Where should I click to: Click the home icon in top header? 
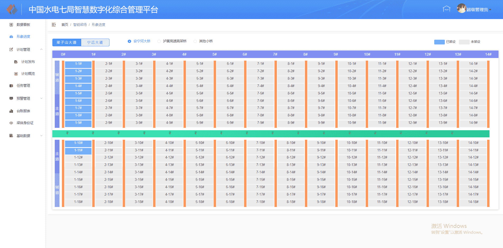[446, 9]
